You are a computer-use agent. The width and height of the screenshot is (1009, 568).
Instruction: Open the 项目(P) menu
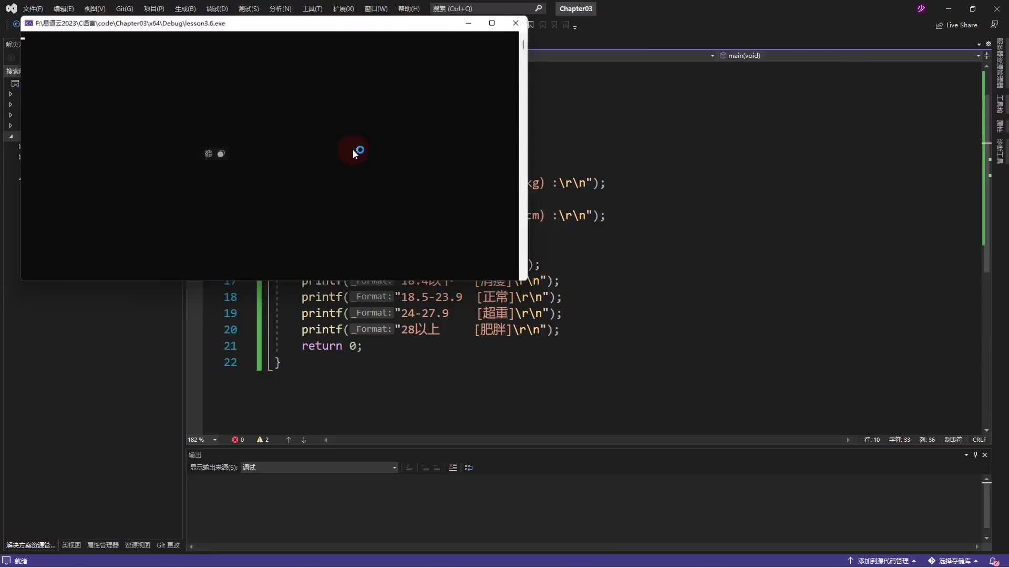click(x=154, y=8)
